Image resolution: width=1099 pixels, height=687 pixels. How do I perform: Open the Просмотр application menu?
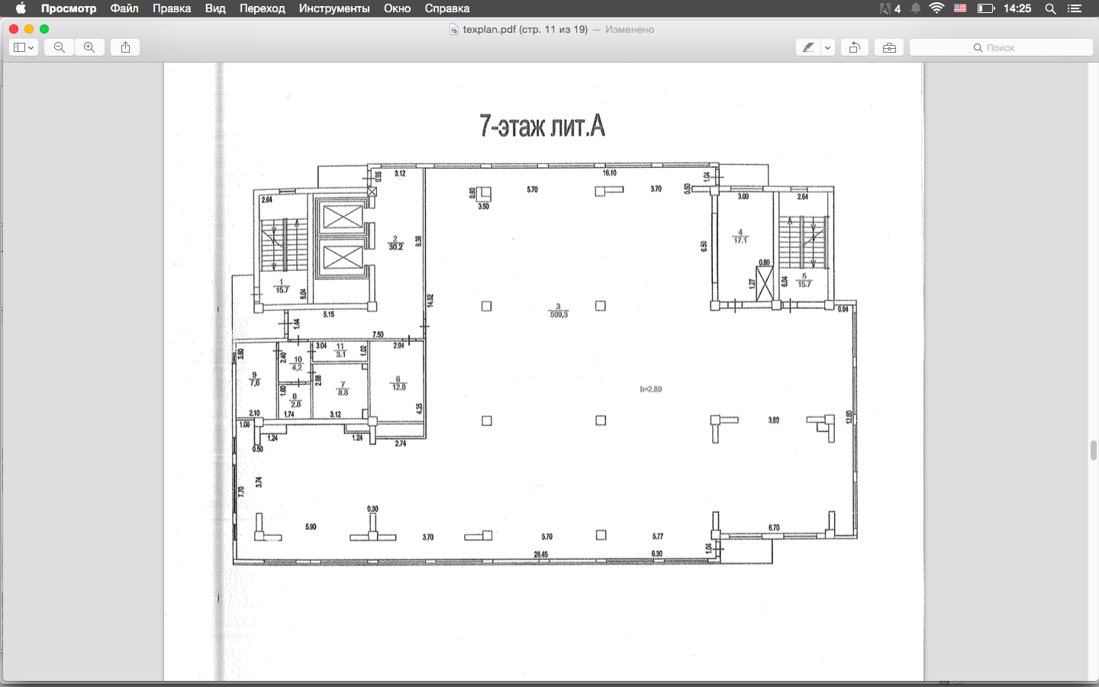point(69,8)
